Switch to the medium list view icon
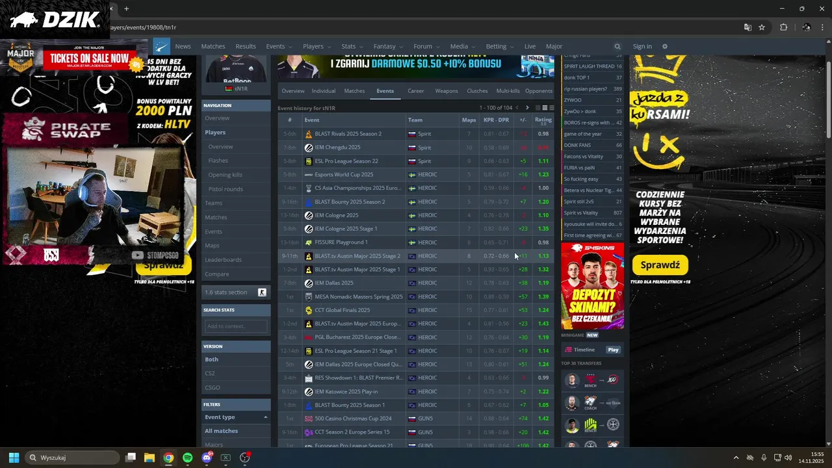This screenshot has width=832, height=468. [545, 108]
